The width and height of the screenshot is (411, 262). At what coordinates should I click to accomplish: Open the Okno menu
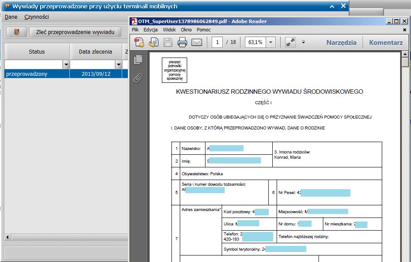pos(186,30)
